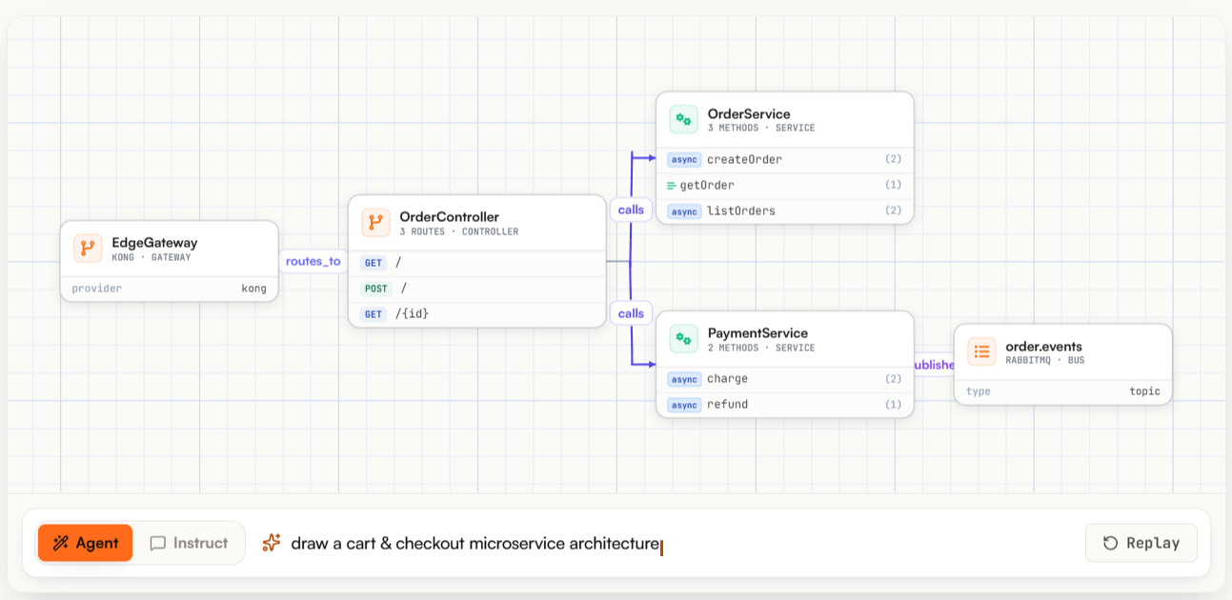The width and height of the screenshot is (1232, 600).
Task: Select the POST / route row
Action: [477, 288]
